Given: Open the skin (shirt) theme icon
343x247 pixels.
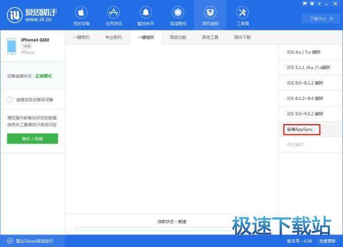Looking at the screenshot, I should 312,3.
